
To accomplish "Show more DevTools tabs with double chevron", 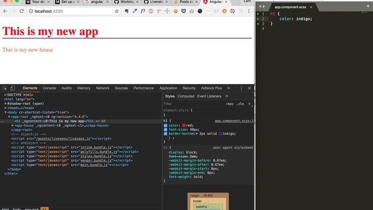I will coord(228,88).
